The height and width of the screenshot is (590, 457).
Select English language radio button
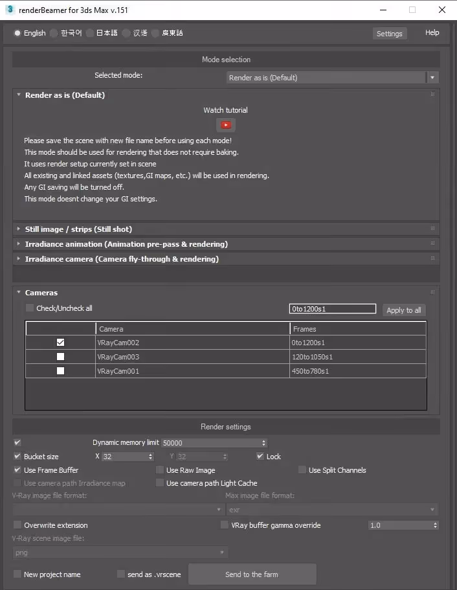(17, 33)
